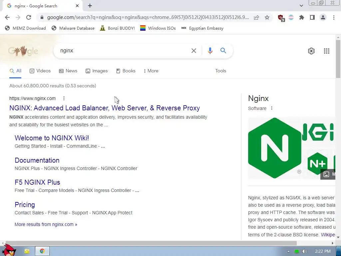Open Windows ISOs bookmark
The width and height of the screenshot is (341, 256).
[158, 28]
